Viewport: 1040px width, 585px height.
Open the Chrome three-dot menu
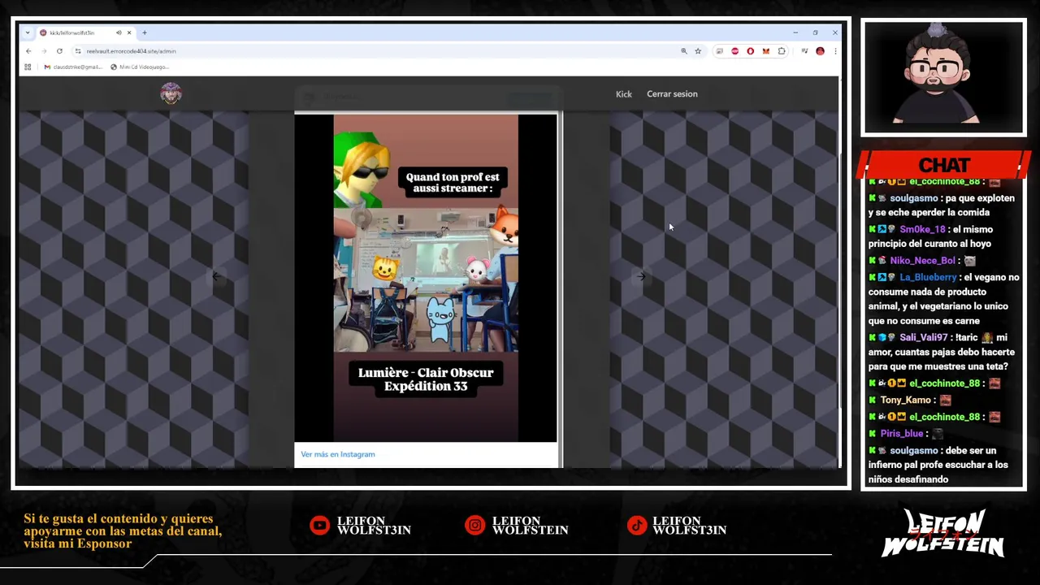[x=834, y=51]
